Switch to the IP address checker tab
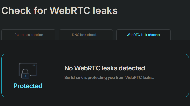 [28, 35]
